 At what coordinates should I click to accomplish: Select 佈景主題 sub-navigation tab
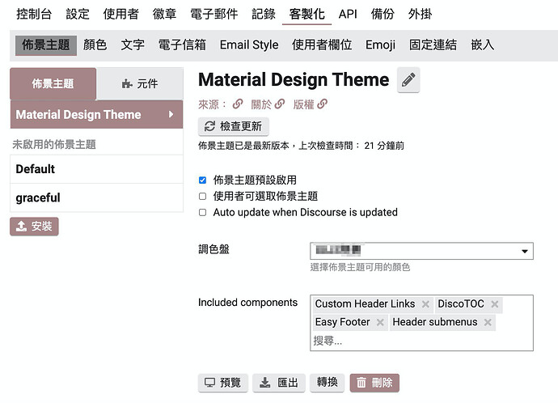click(46, 45)
